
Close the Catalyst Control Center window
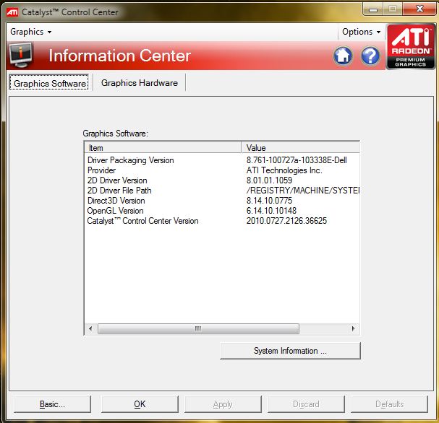419,9
